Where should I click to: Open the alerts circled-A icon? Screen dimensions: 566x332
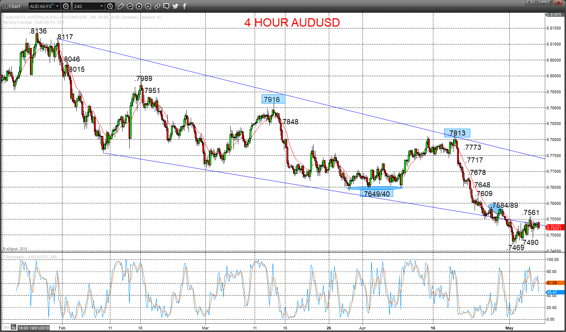pyautogui.click(x=148, y=6)
